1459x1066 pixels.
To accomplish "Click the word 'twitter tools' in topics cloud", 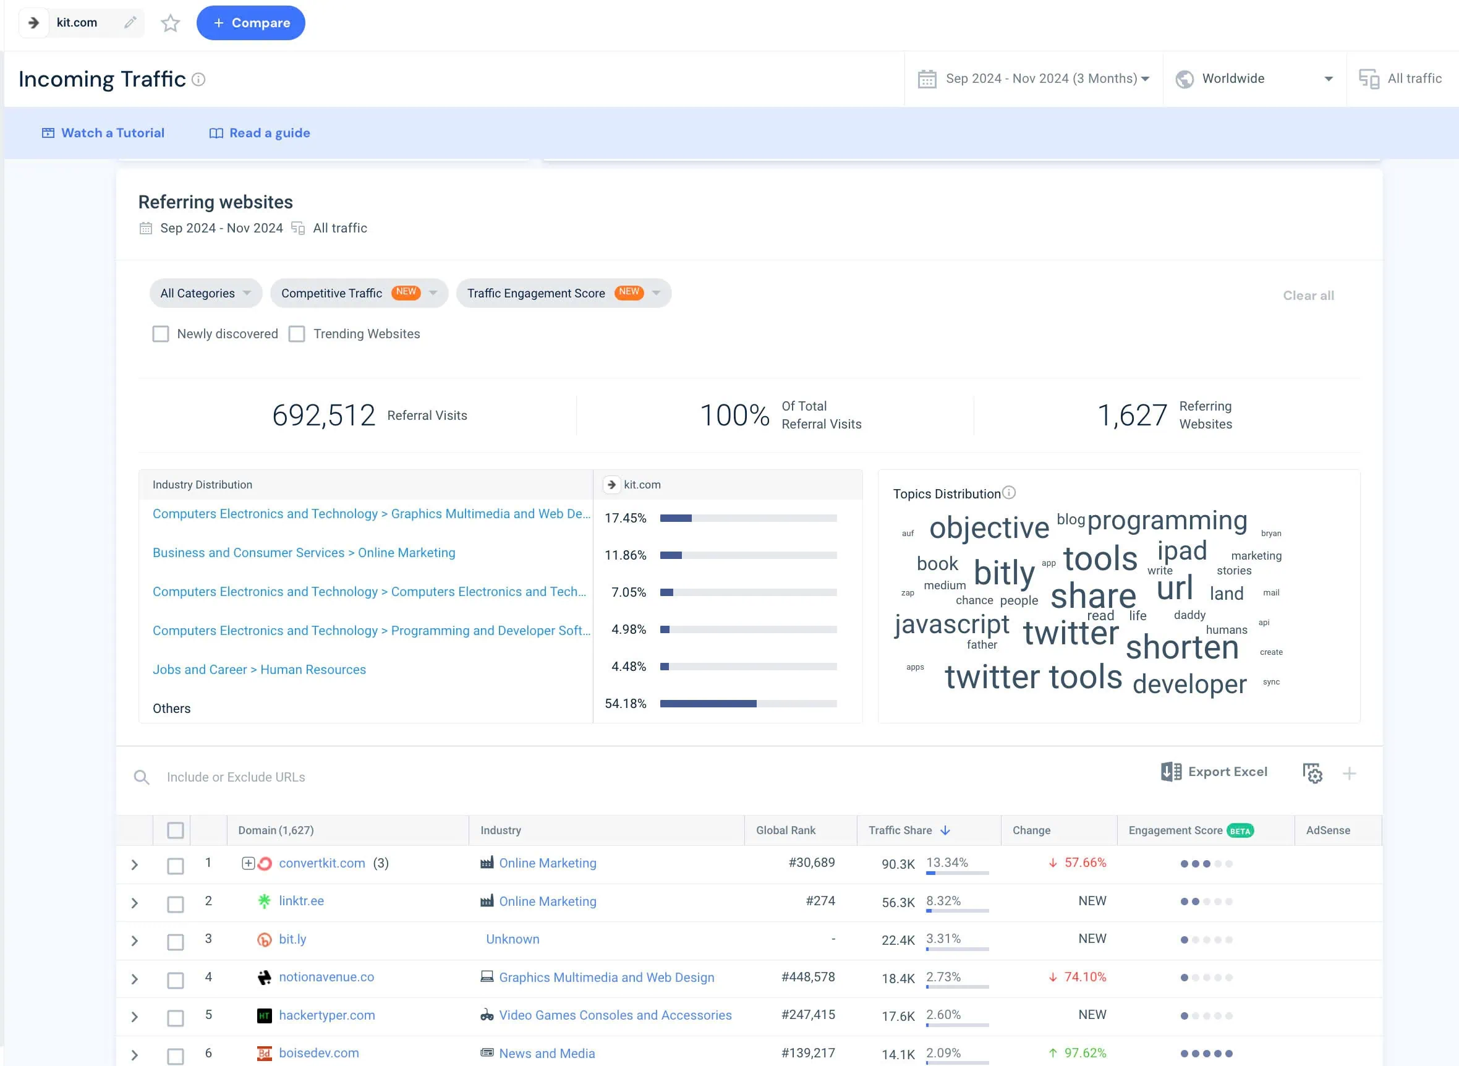I will point(1034,677).
